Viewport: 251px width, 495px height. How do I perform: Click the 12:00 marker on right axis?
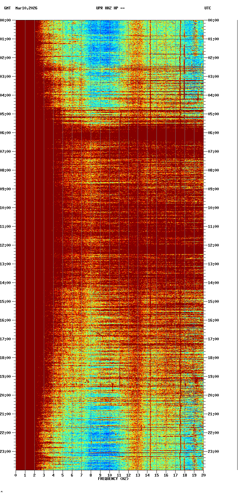point(213,245)
